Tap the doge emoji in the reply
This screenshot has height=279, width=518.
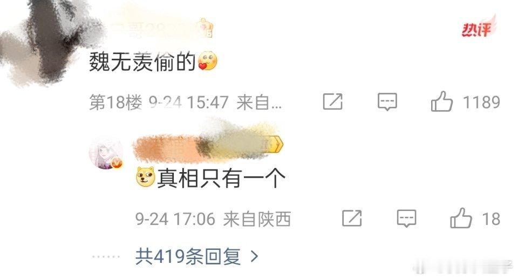point(146,178)
